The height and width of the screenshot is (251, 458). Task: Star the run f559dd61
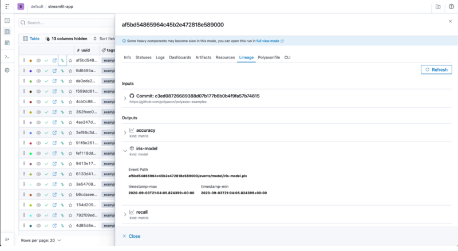coord(70,91)
